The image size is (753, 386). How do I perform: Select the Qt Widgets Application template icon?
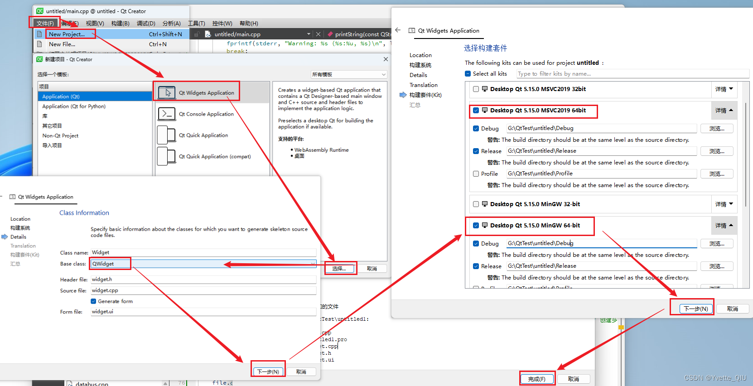[x=167, y=92]
